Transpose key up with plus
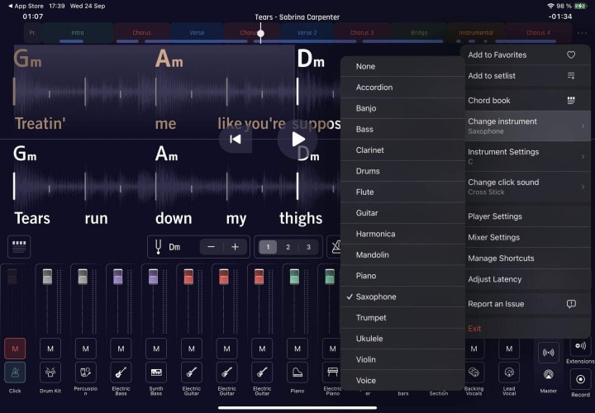The height and width of the screenshot is (413, 595). [x=235, y=247]
